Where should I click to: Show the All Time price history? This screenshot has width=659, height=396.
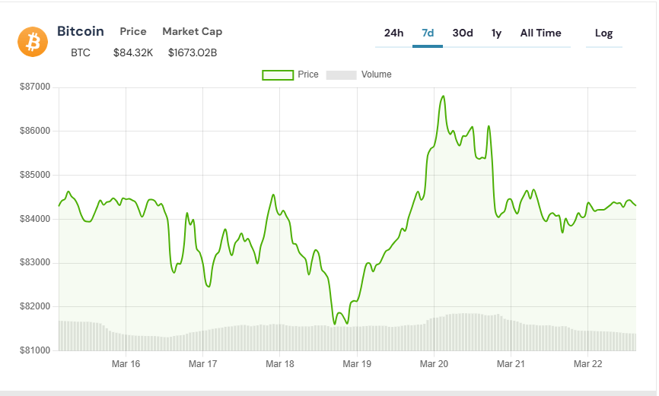540,33
